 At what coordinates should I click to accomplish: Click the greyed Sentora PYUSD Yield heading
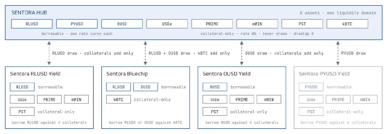point(324,74)
